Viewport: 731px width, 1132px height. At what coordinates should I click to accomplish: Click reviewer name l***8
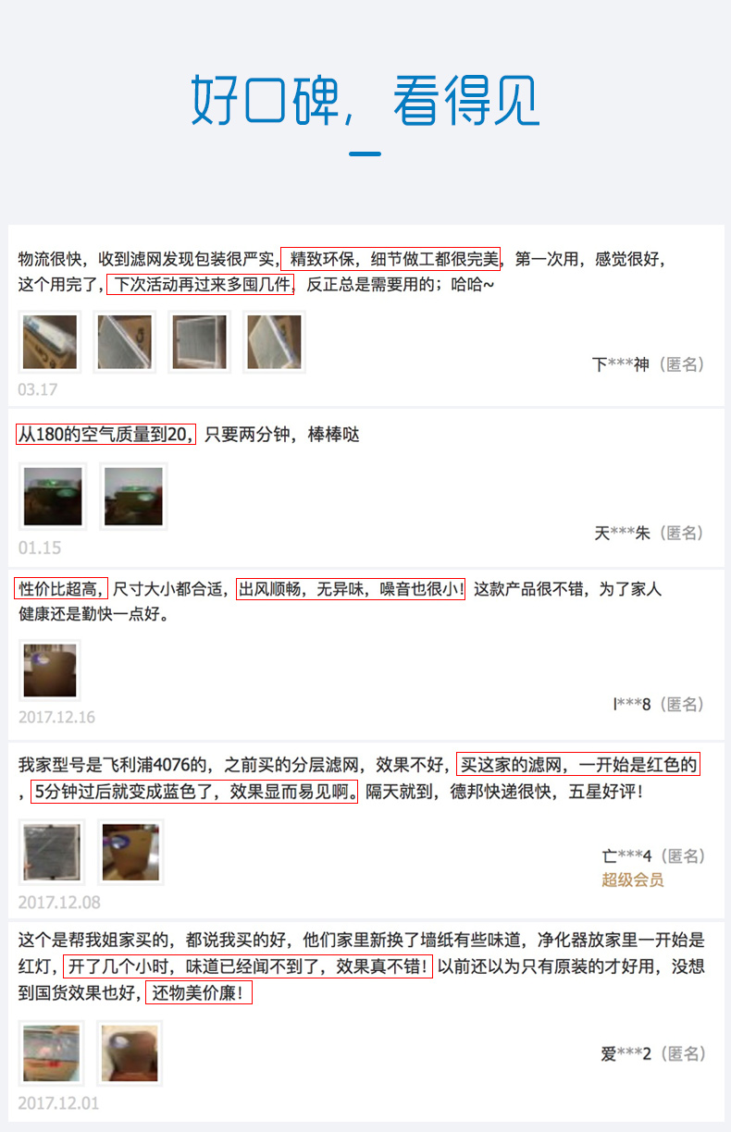point(632,705)
